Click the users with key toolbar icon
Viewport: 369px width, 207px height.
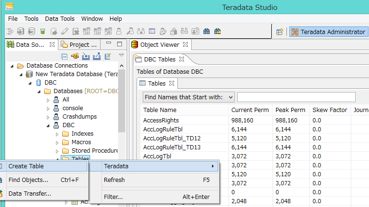184,31
